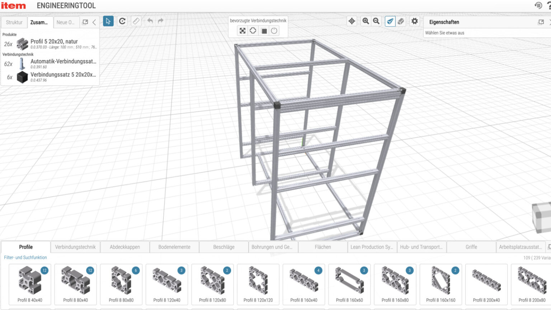Click the undo arrow icon
The image size is (551, 310).
150,21
